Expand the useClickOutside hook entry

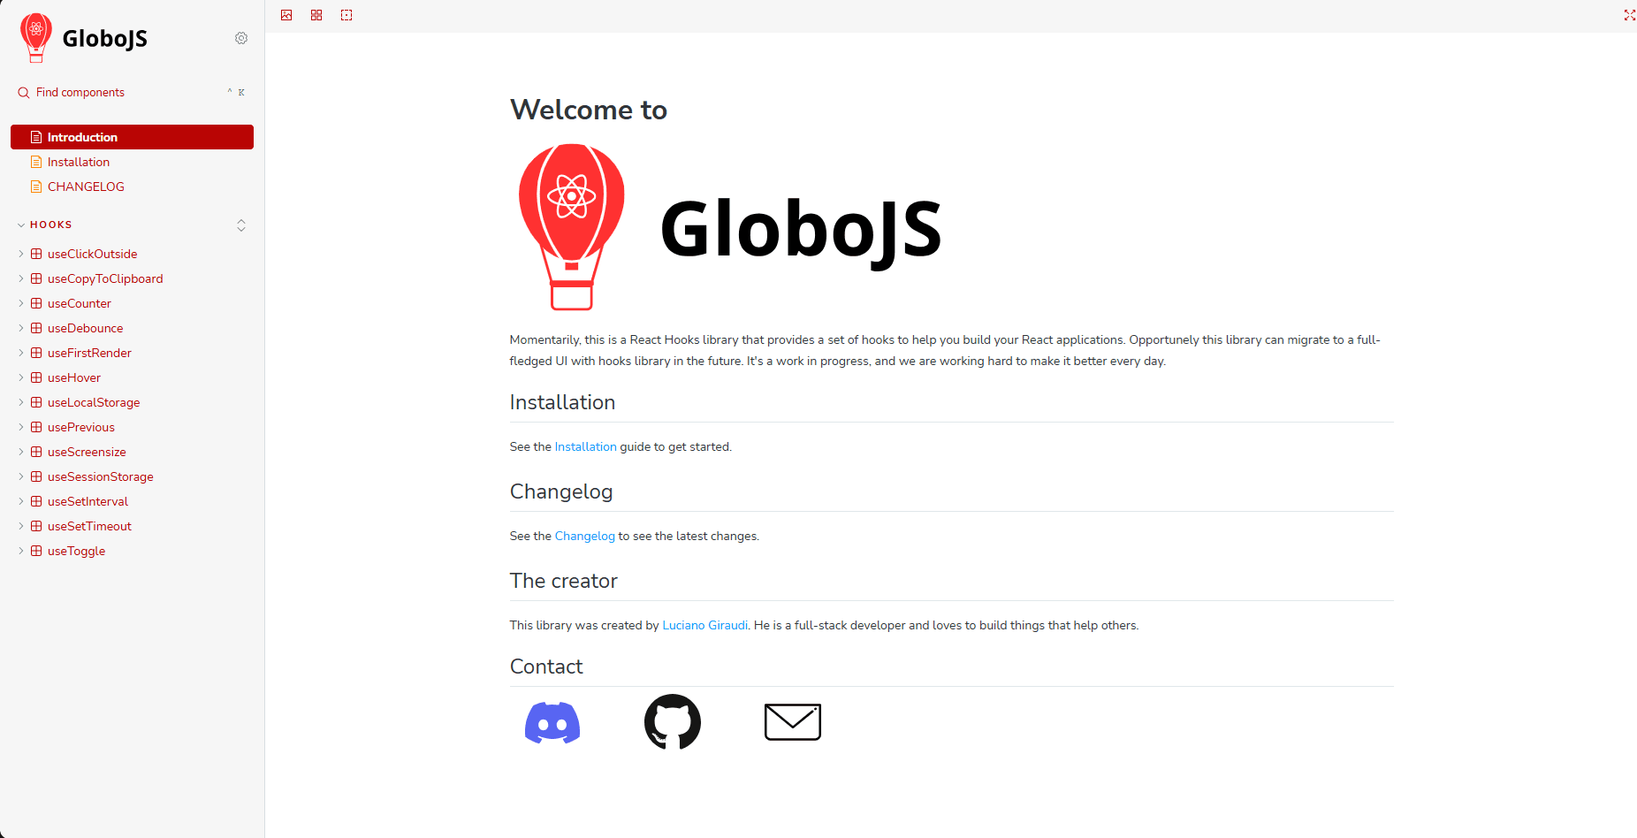click(x=20, y=254)
